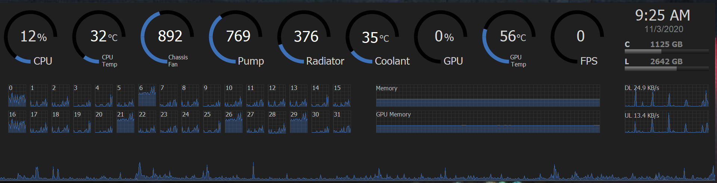Image resolution: width=717 pixels, height=183 pixels.
Task: Click the 9:25 AM clock display
Action: (x=663, y=16)
